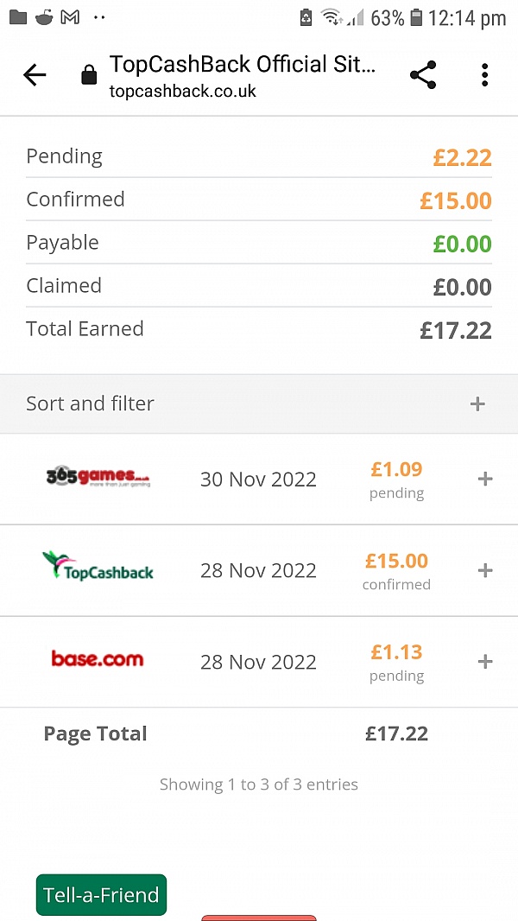This screenshot has height=921, width=518.
Task: Expand the 365games transaction details
Action: click(x=485, y=479)
